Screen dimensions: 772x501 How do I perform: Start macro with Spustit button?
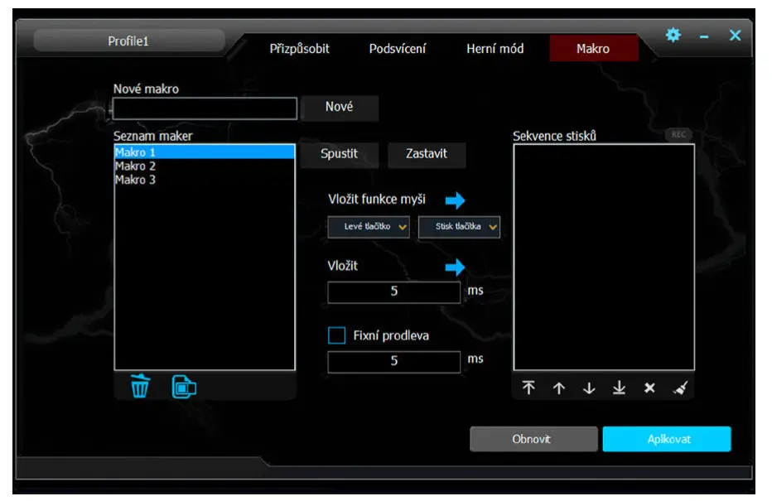pyautogui.click(x=340, y=154)
